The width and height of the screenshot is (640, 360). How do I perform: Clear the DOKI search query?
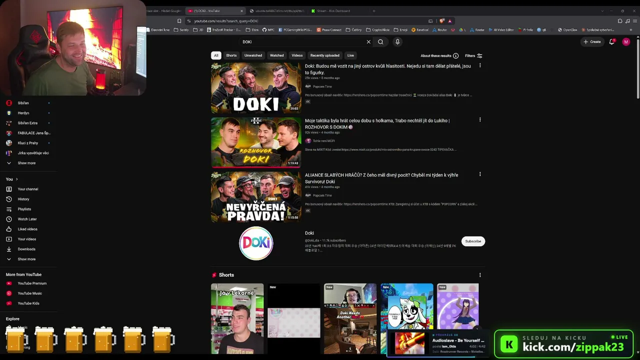point(368,42)
